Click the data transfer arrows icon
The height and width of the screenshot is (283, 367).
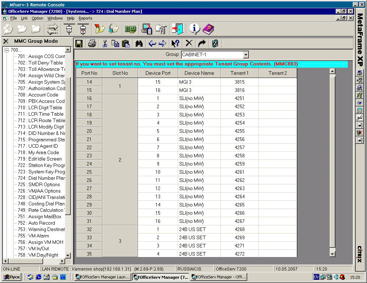click(x=52, y=29)
